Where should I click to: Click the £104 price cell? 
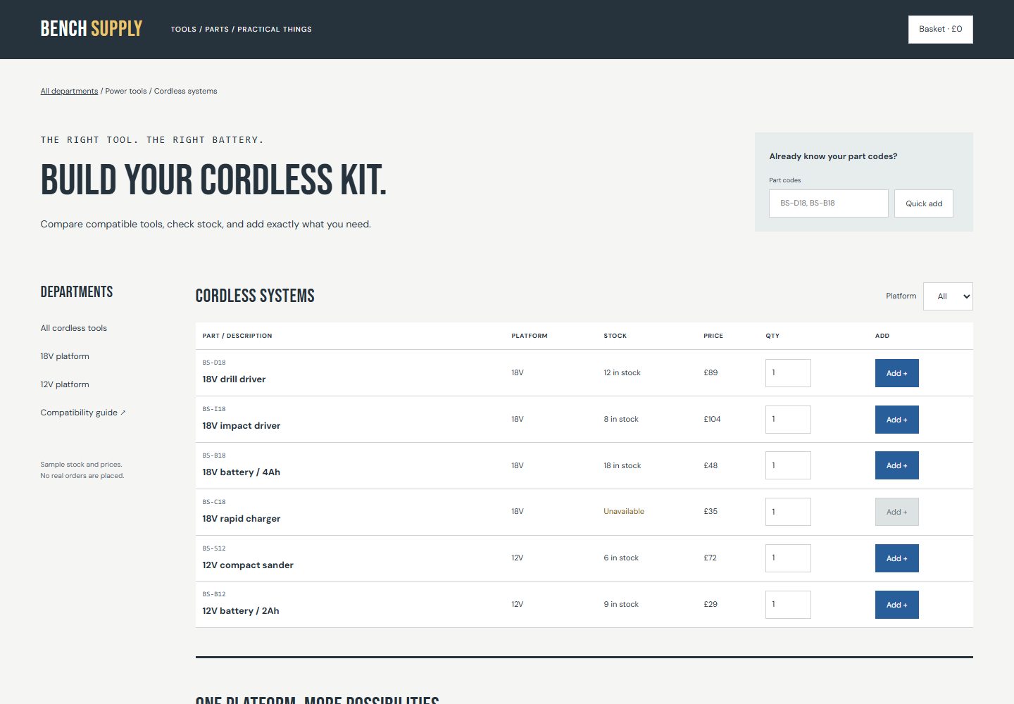[712, 420]
